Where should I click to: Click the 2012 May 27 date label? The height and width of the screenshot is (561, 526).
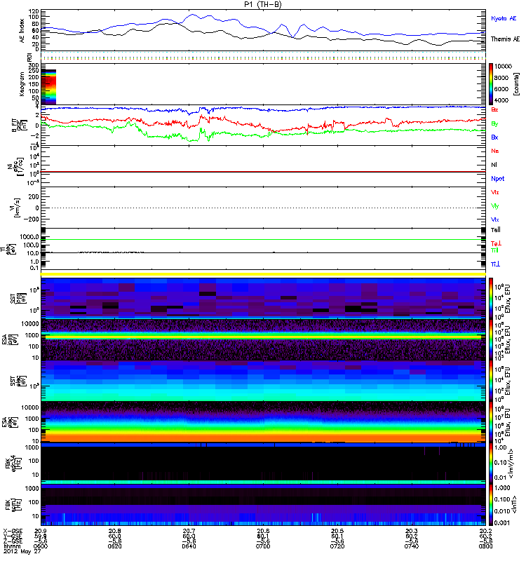pyautogui.click(x=22, y=551)
